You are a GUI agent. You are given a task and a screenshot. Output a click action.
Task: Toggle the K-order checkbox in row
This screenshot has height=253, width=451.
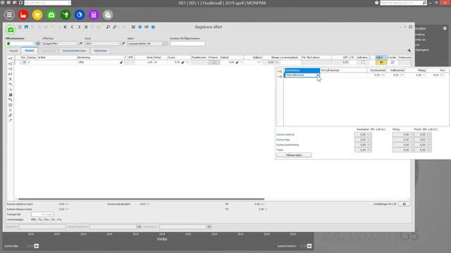click(393, 63)
